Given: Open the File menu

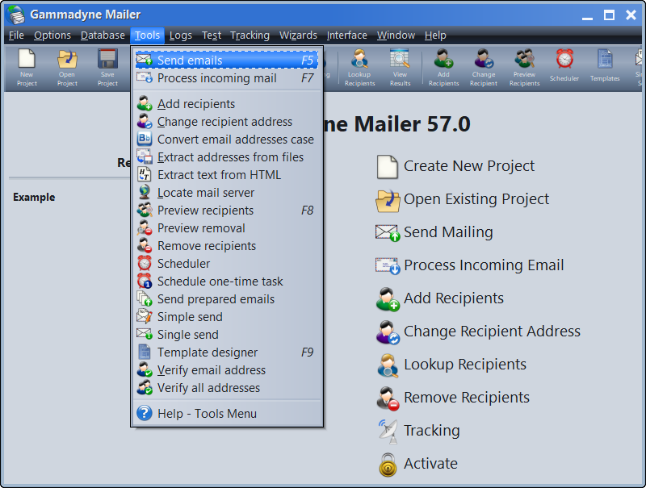Looking at the screenshot, I should coord(16,35).
